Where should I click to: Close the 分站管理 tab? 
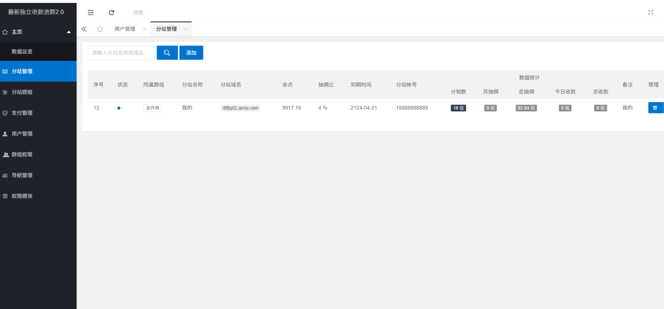click(186, 29)
